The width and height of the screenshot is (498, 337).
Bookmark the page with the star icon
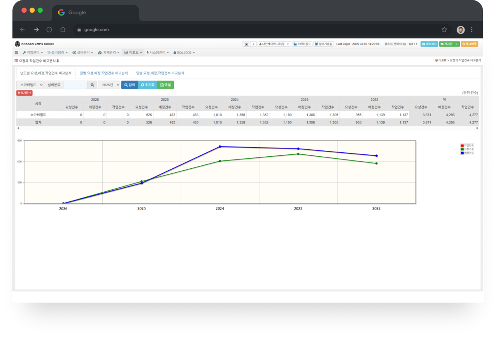point(444,30)
